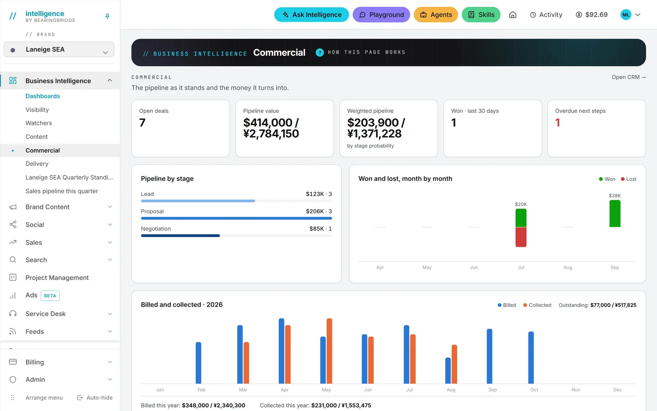Click the robot icon on Agents
The width and height of the screenshot is (657, 411).
coord(423,15)
